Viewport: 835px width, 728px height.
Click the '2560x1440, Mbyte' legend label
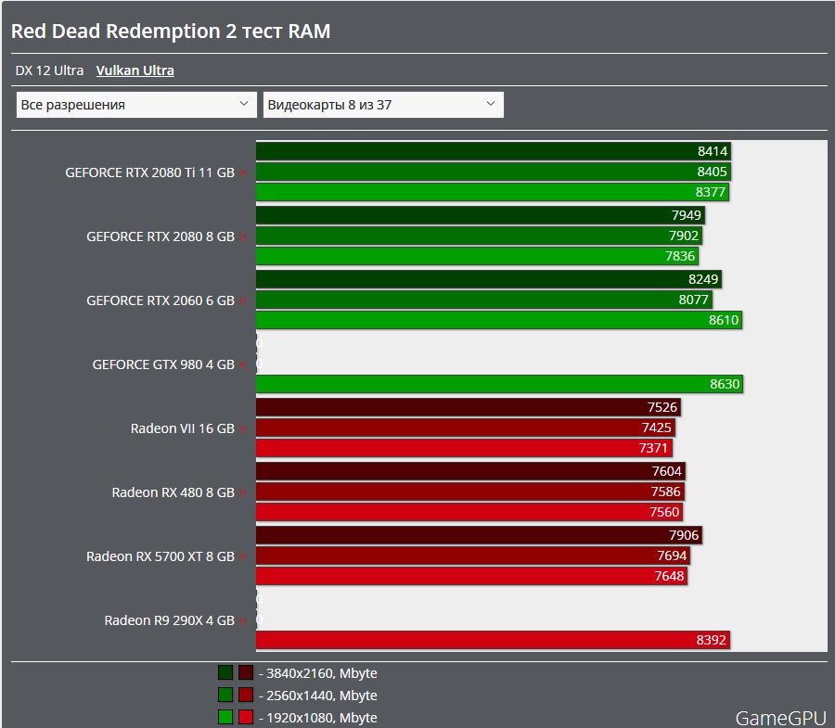point(318,696)
